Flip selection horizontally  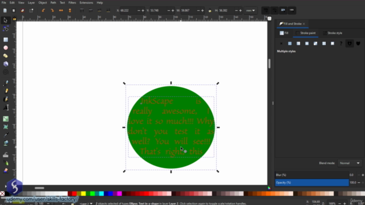click(61, 10)
